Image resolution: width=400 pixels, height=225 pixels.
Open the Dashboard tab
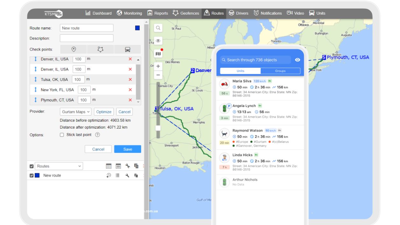(x=98, y=13)
